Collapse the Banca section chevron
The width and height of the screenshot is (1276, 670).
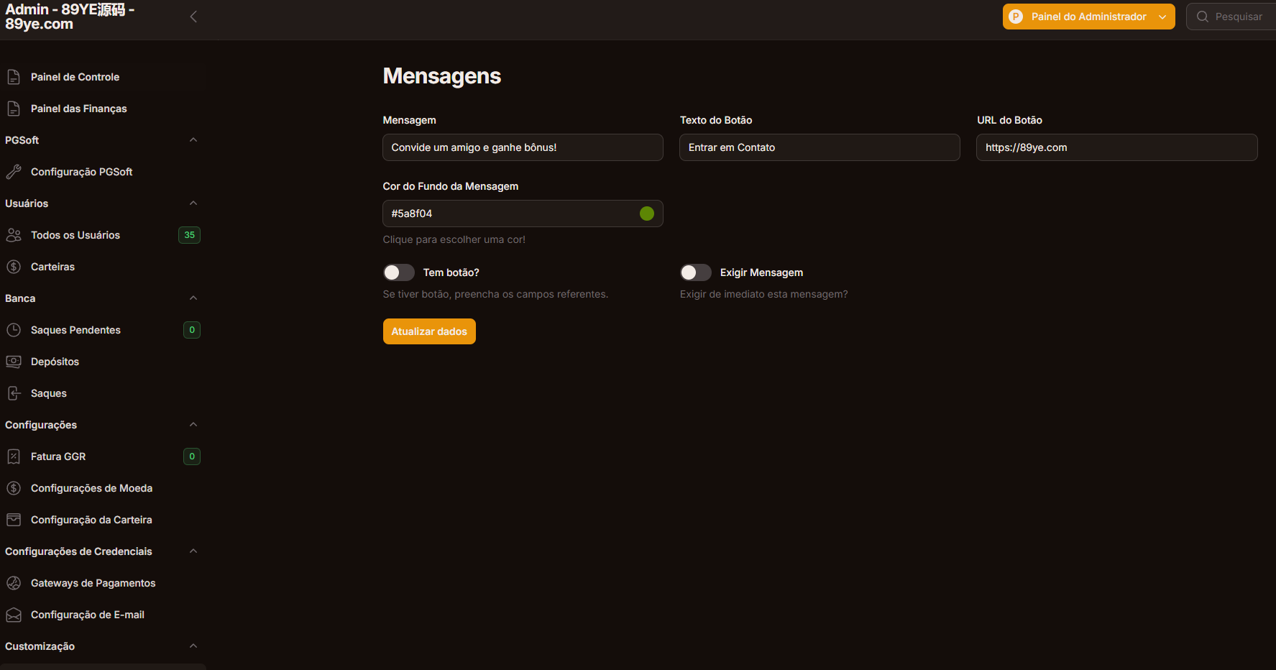pyautogui.click(x=193, y=298)
